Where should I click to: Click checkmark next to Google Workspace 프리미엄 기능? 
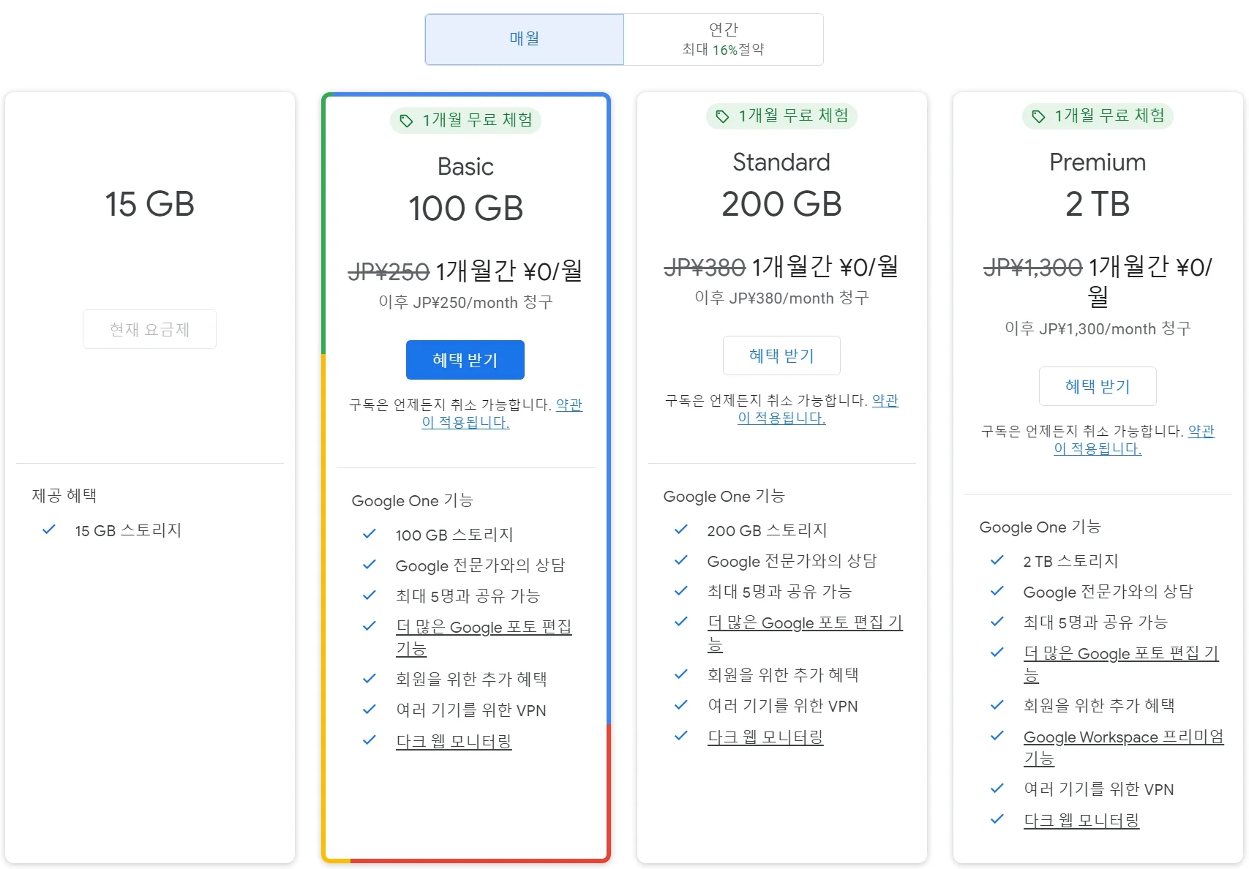[997, 736]
